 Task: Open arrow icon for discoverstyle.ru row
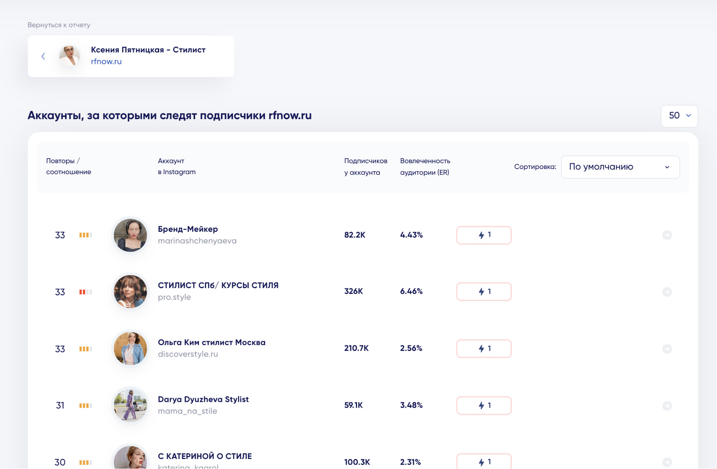pyautogui.click(x=667, y=349)
